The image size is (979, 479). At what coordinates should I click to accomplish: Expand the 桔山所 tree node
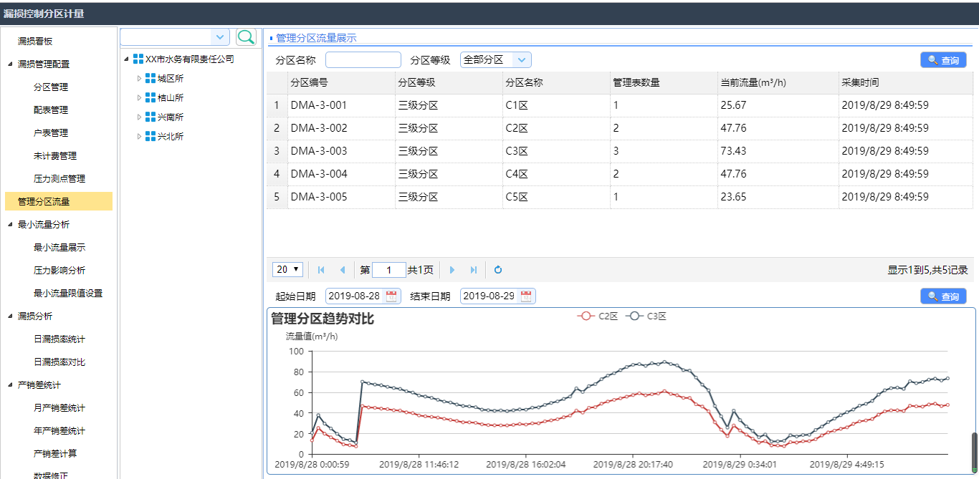pos(140,98)
